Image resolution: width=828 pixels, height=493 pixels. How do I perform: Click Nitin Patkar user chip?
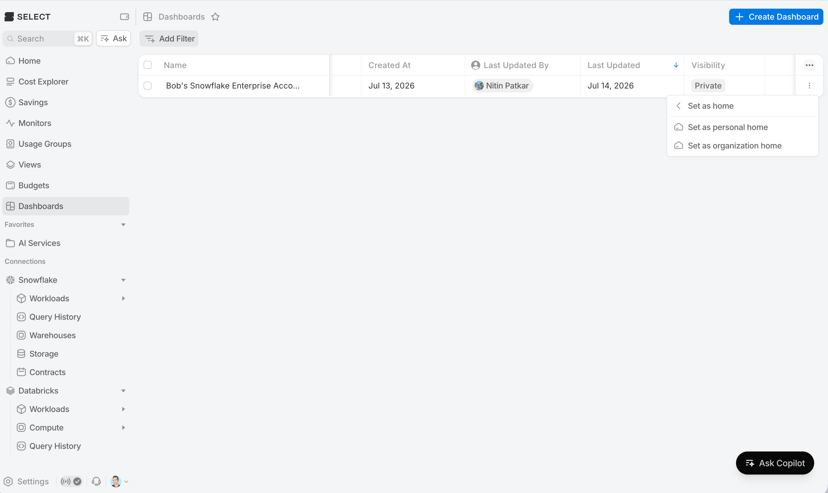click(x=503, y=86)
